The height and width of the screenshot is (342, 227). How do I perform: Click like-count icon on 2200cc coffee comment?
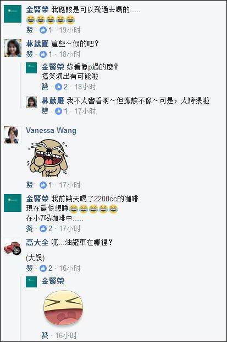[x=43, y=228]
